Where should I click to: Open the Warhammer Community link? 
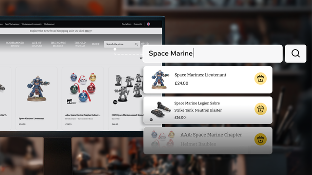tap(32, 24)
